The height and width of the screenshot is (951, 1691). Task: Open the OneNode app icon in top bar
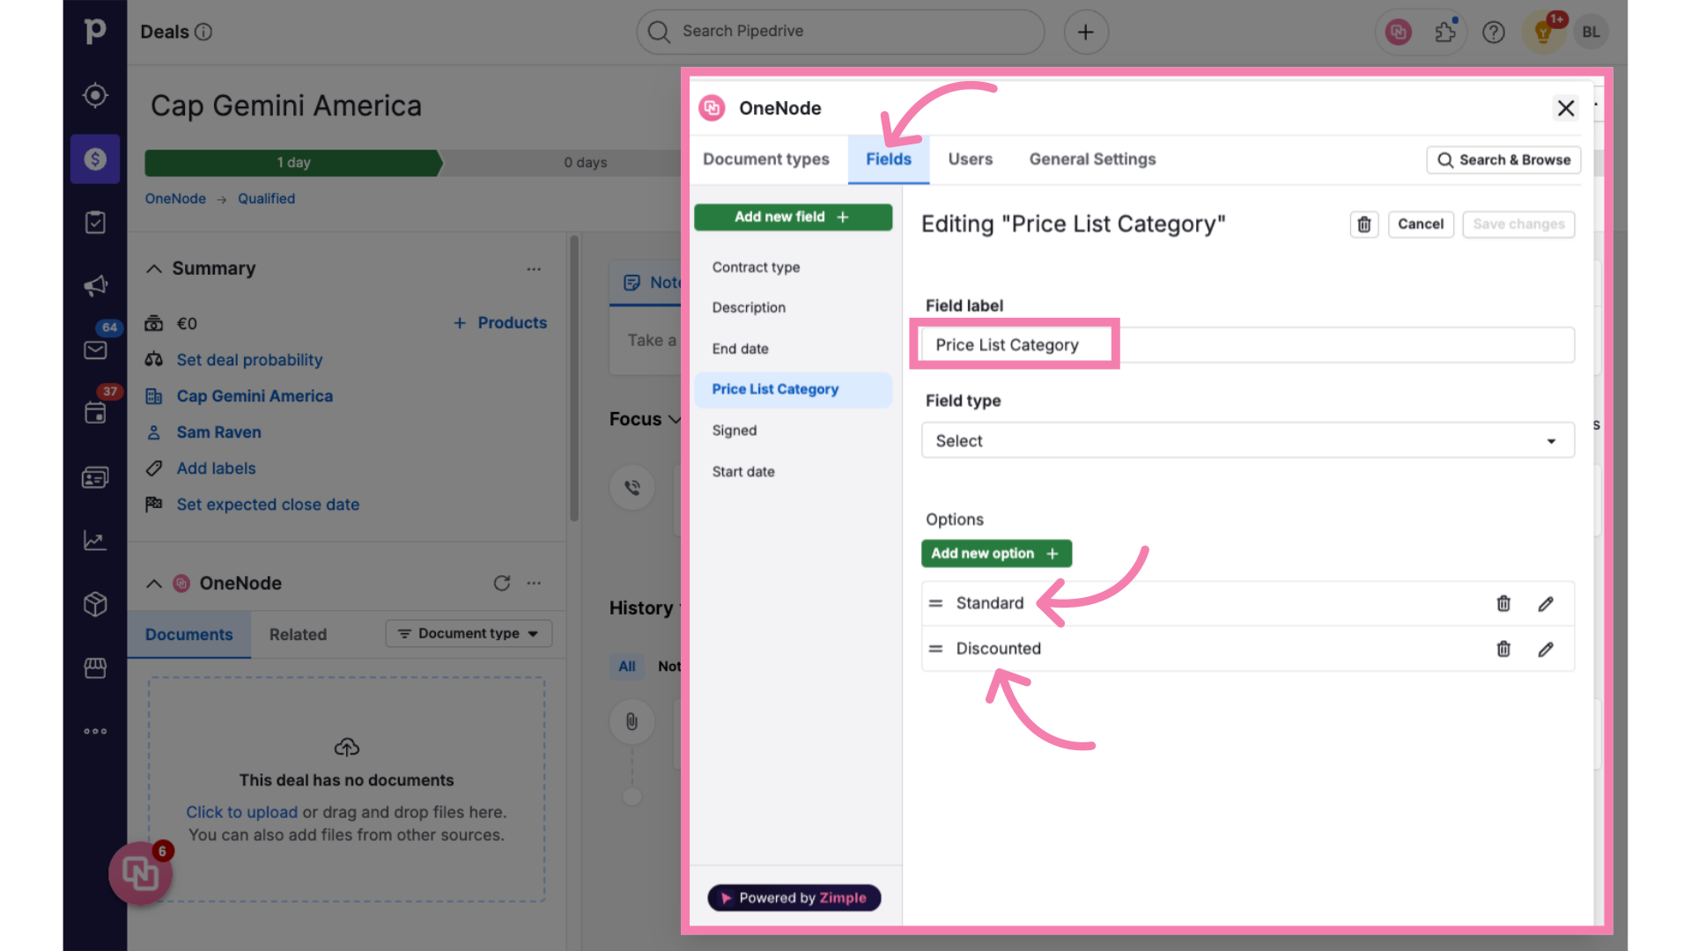tap(1398, 33)
